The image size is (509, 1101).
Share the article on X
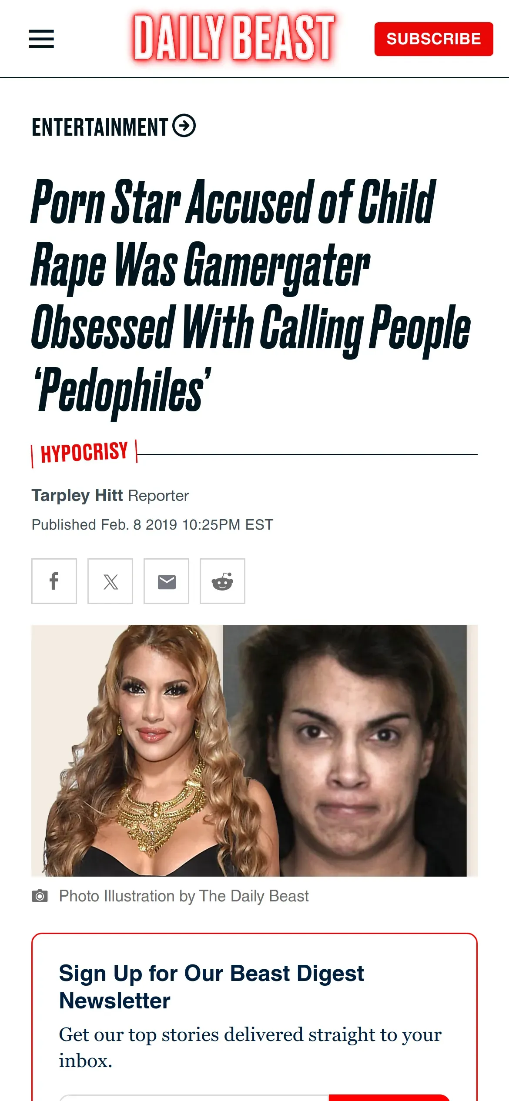point(110,581)
